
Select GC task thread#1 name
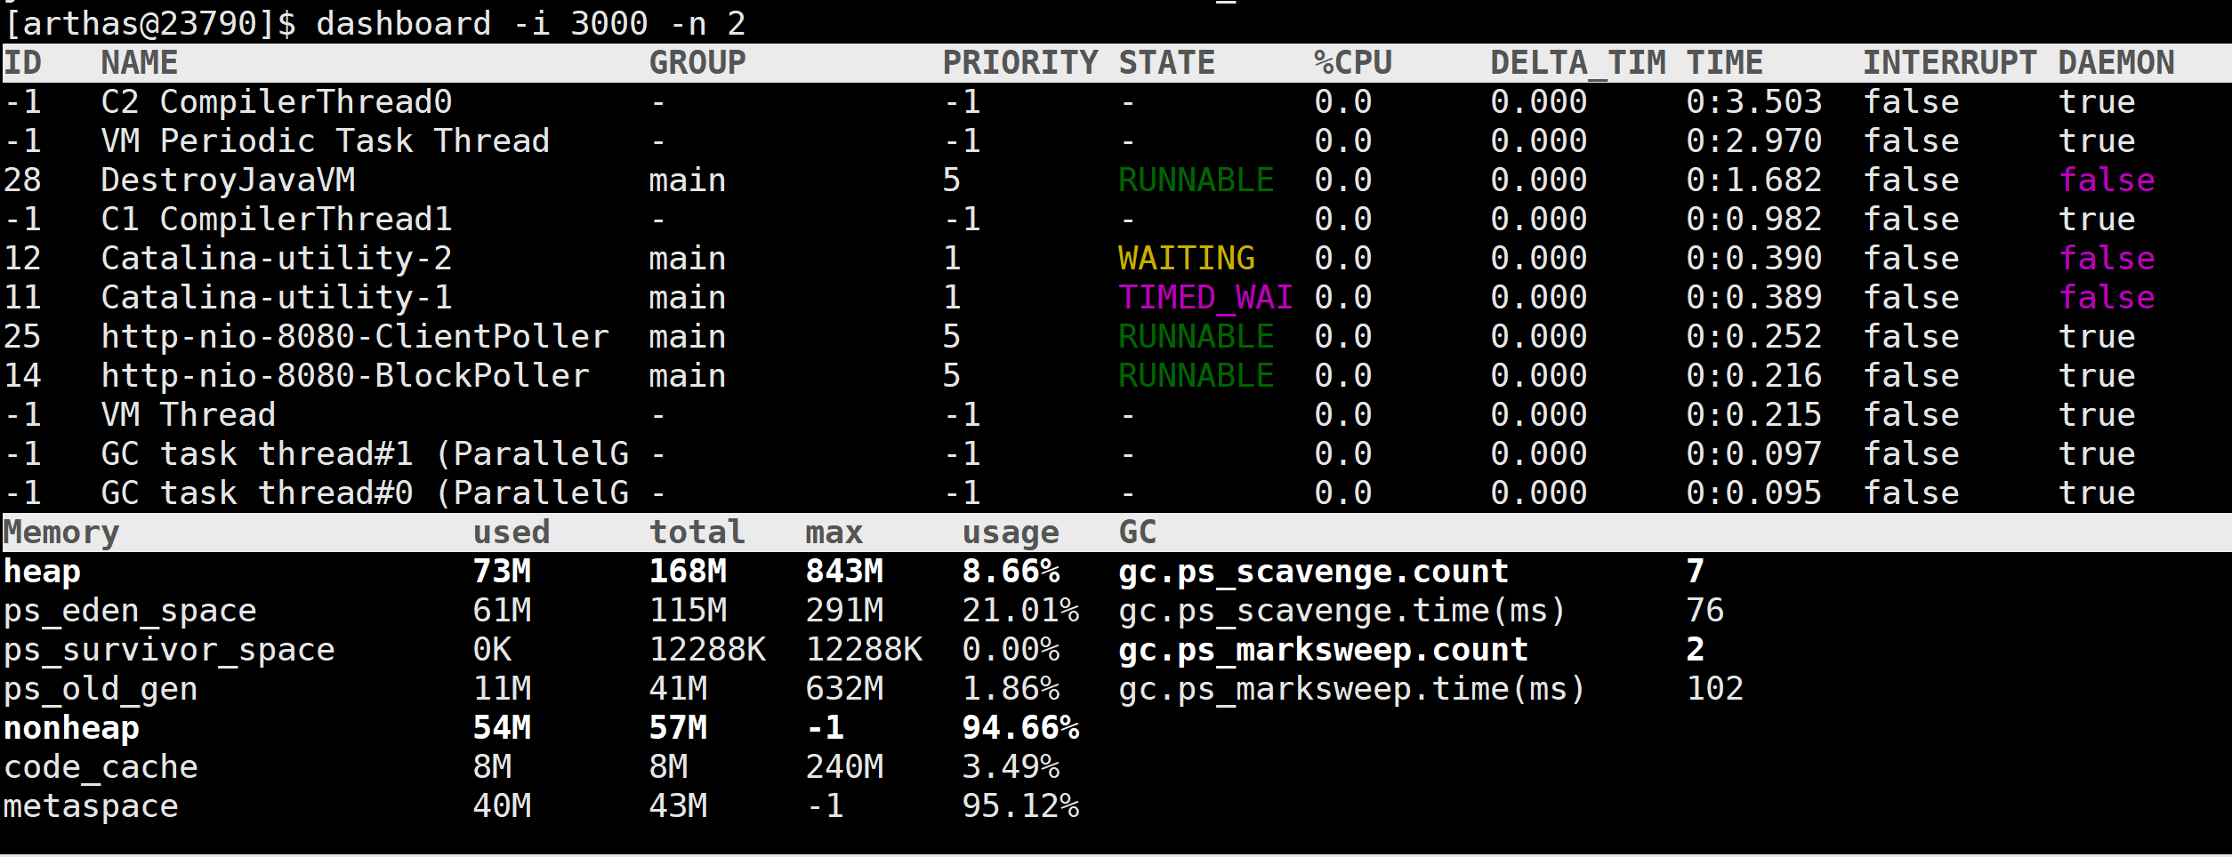[365, 453]
